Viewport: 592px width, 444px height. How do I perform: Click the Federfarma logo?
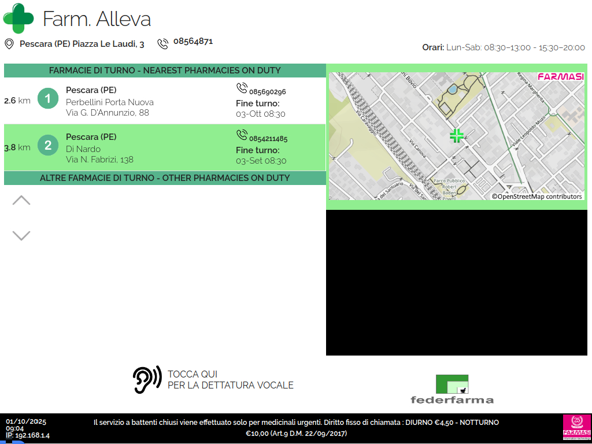(452, 389)
